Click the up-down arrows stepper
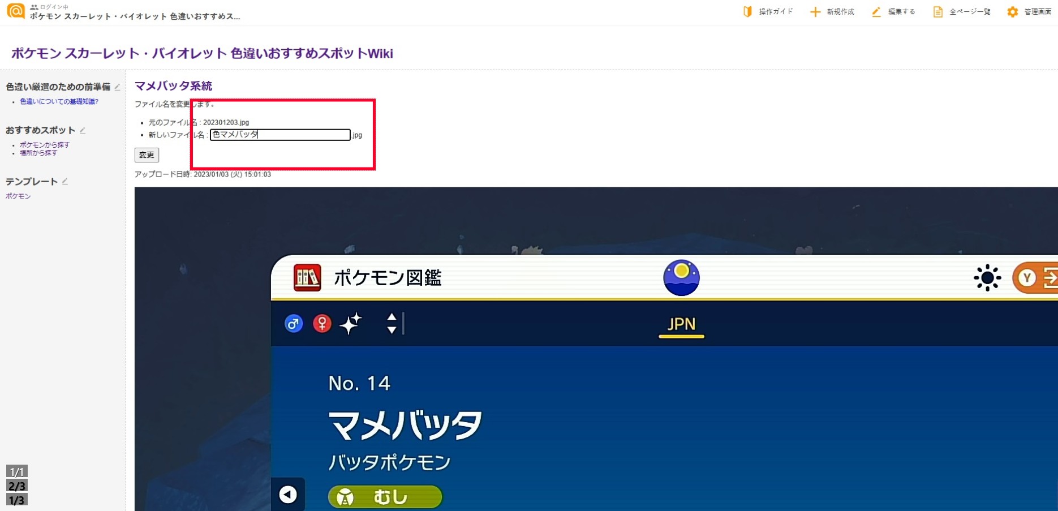The height and width of the screenshot is (511, 1058). coord(392,324)
